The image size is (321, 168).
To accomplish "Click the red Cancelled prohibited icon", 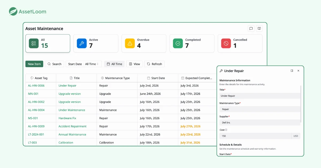I will (226, 43).
